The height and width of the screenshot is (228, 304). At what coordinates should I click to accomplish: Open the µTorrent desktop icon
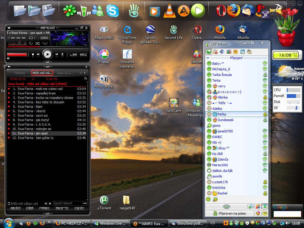[x=104, y=200]
